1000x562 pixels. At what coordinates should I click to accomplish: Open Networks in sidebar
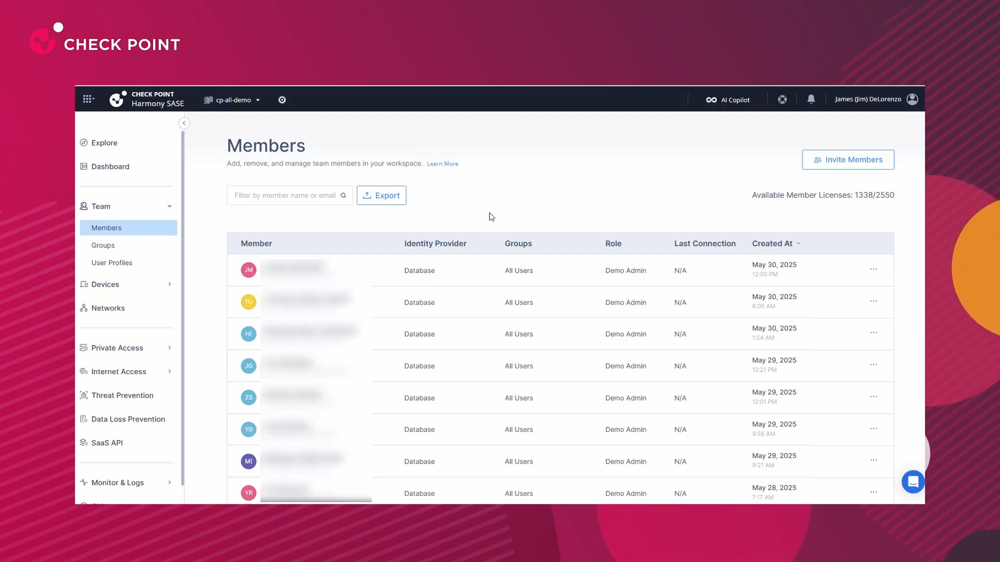click(108, 308)
